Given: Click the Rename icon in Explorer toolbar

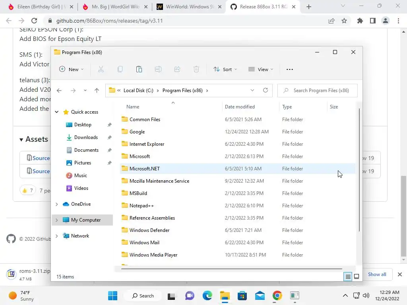Looking at the screenshot, I should [158, 69].
